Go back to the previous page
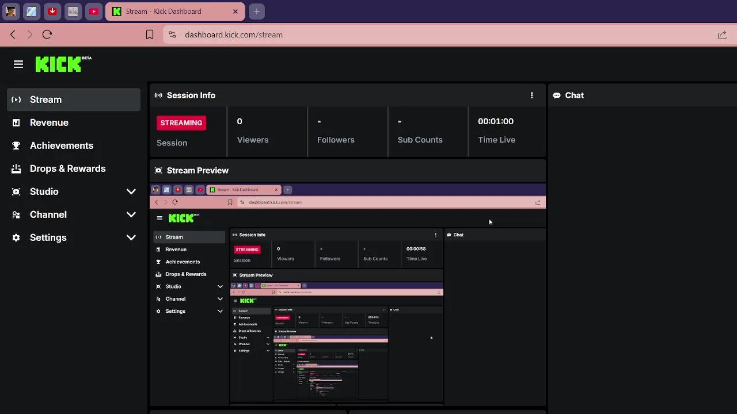737x414 pixels. click(13, 34)
